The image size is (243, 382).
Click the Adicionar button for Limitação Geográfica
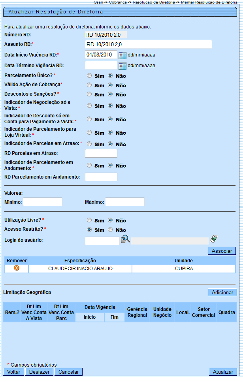coord(222,292)
